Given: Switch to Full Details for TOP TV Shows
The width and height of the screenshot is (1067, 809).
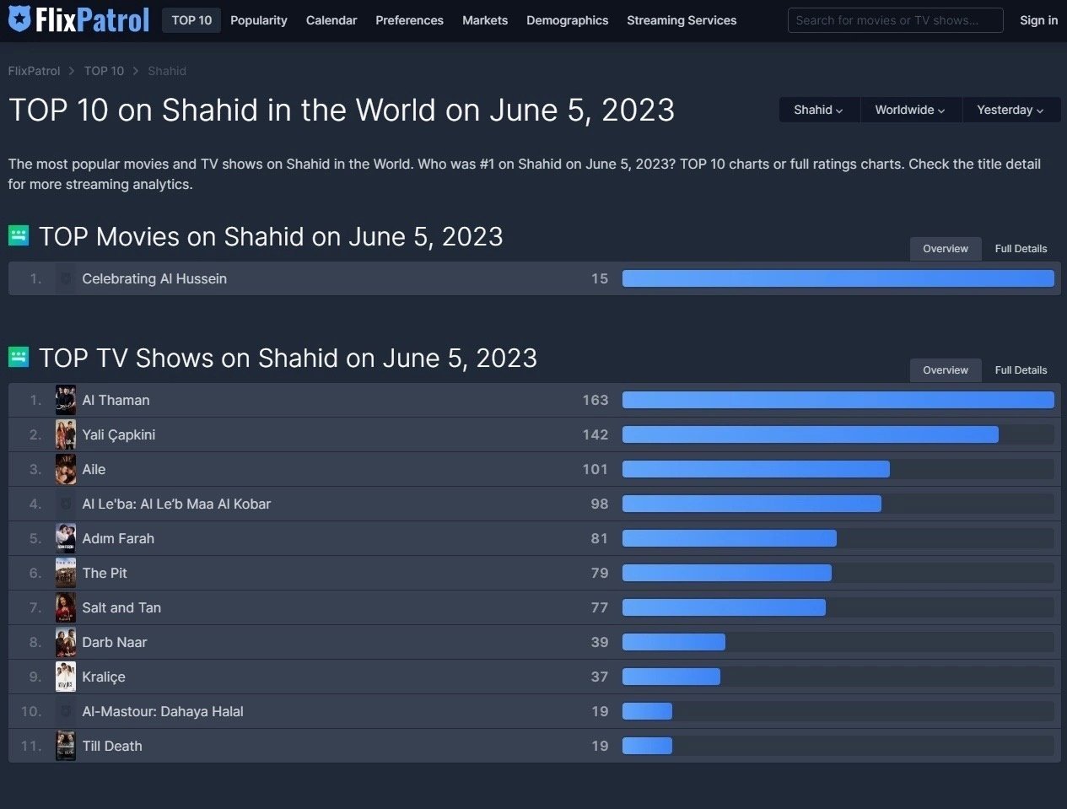Looking at the screenshot, I should click(1021, 370).
